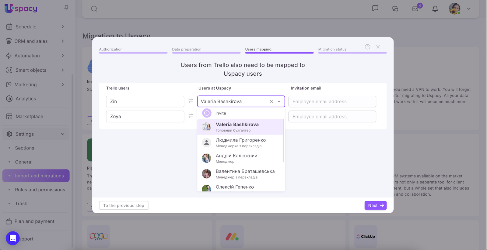Click the Next button
Image resolution: width=487 pixels, height=250 pixels.
coord(375,205)
